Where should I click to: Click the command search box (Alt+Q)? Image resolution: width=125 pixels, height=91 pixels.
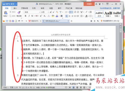coord(110,21)
